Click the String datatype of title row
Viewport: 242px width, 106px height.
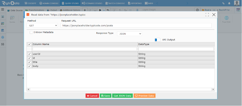tap(142, 62)
